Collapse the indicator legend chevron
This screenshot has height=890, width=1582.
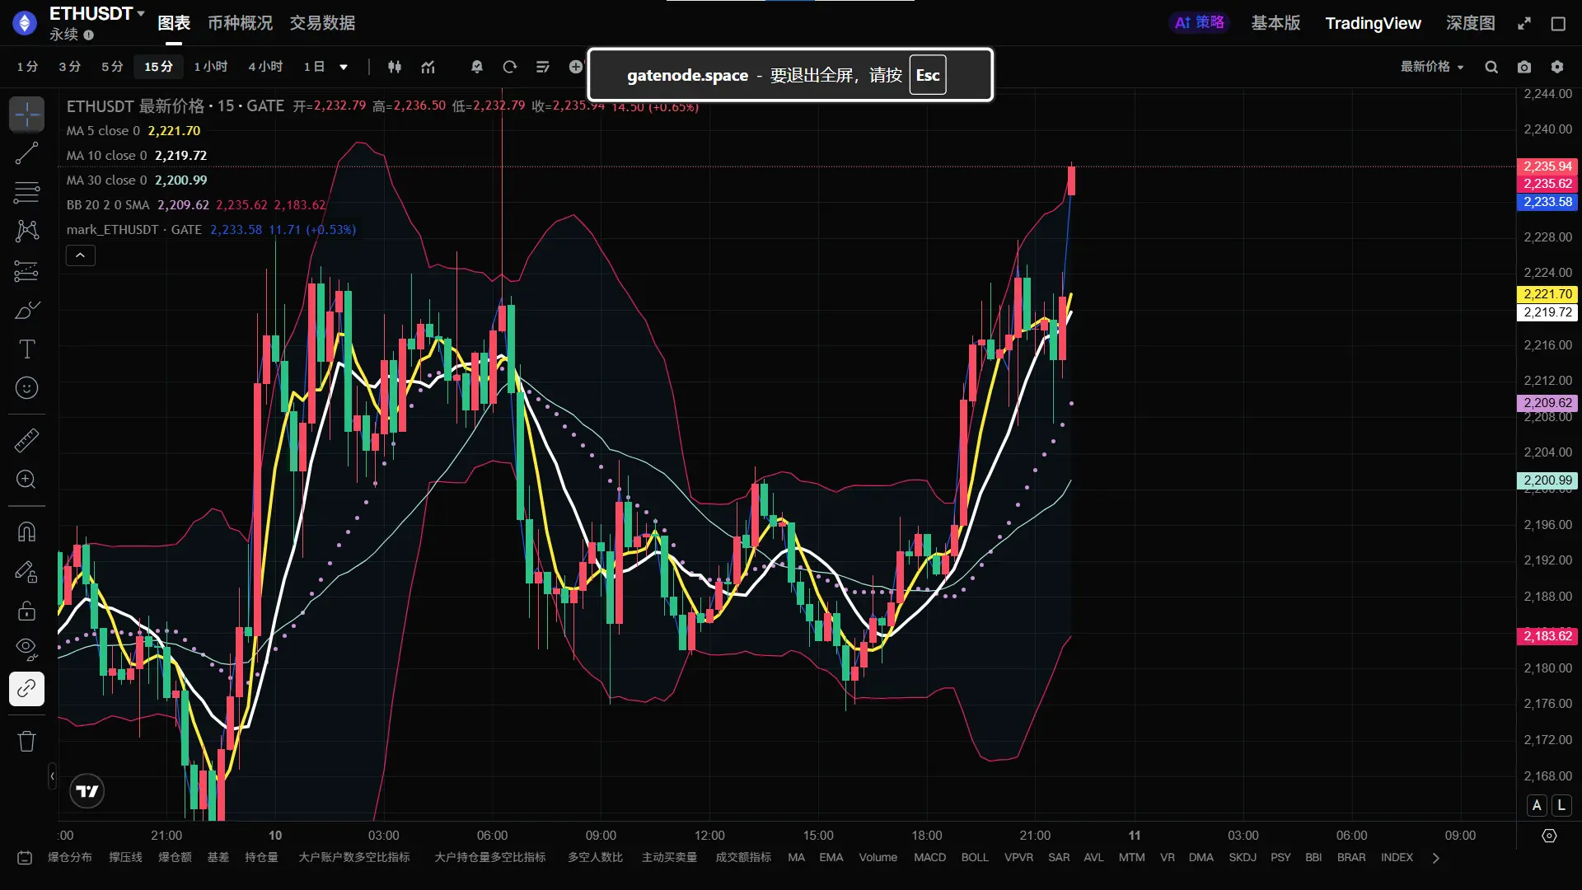(80, 255)
